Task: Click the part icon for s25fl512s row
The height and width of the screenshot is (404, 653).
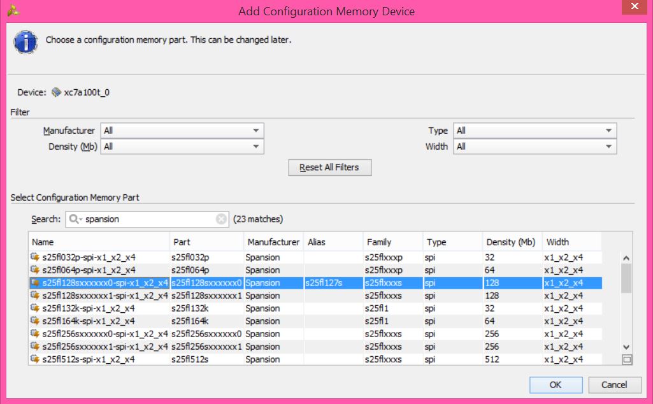Action: pyautogui.click(x=35, y=359)
